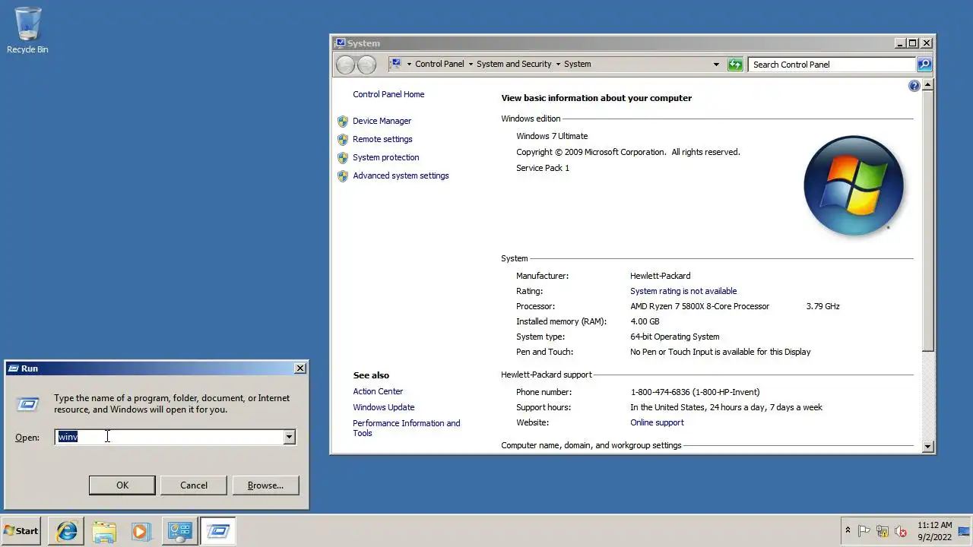Click the Windows logo image
The height and width of the screenshot is (547, 973).
854,185
